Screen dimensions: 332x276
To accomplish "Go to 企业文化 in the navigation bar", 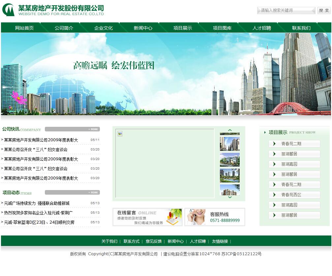I will tap(104, 28).
